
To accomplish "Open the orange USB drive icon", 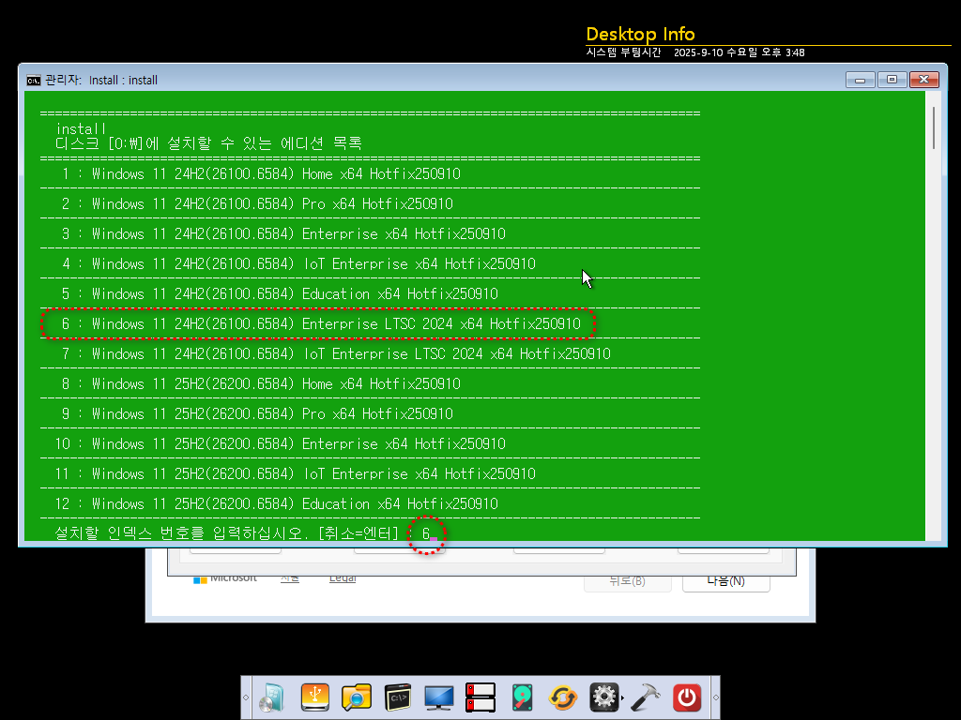I will point(315,697).
